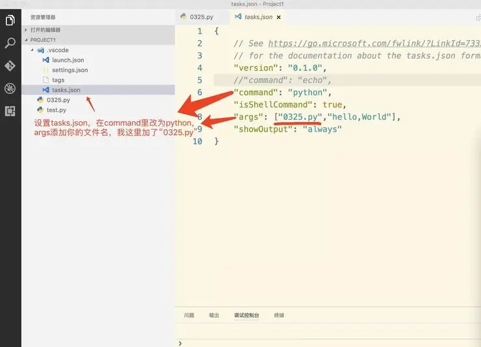The width and height of the screenshot is (481, 347).
Task: Click line number 1 in the gutter
Action: coord(200,31)
